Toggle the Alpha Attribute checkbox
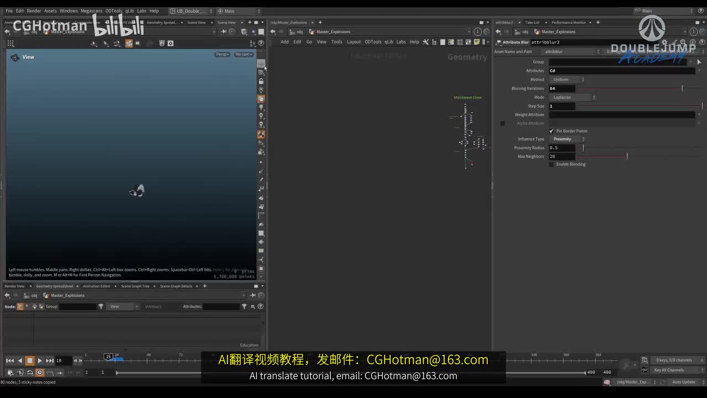The width and height of the screenshot is (707, 398). 503,123
